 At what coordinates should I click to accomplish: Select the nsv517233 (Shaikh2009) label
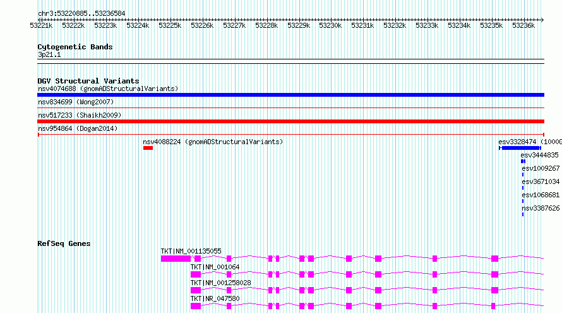tap(80, 115)
